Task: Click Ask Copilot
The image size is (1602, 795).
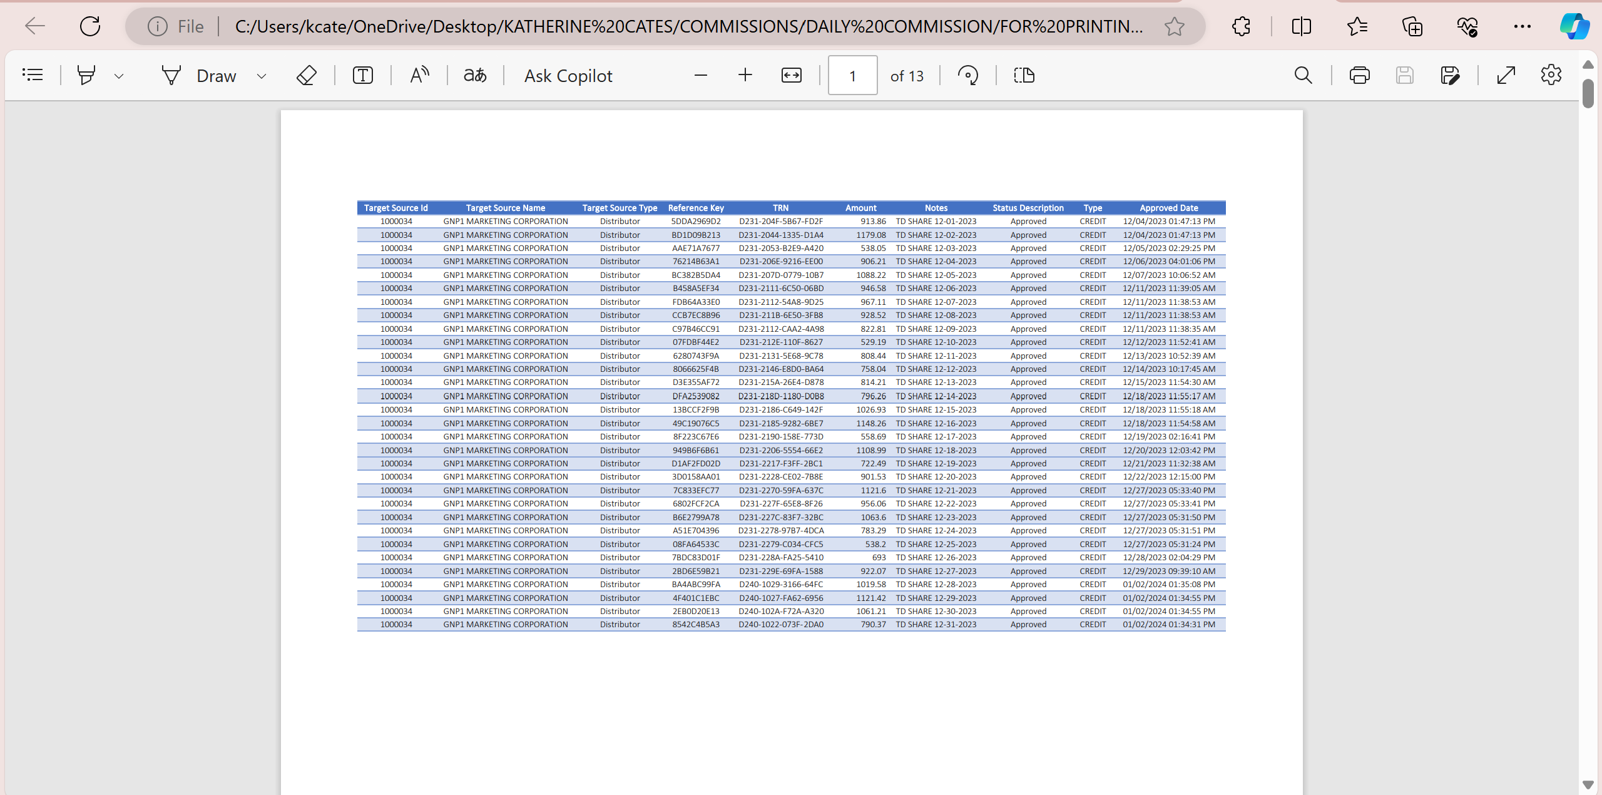Action: 568,76
